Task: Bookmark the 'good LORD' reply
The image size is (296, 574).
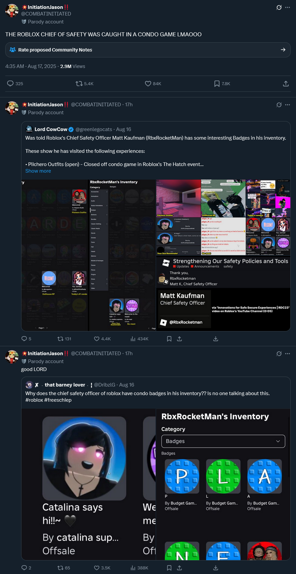Action: coord(169,568)
